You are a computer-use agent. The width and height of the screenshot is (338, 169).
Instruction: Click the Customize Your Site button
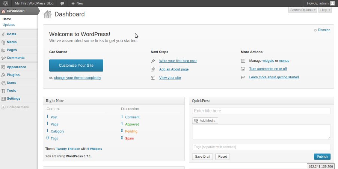[76, 65]
